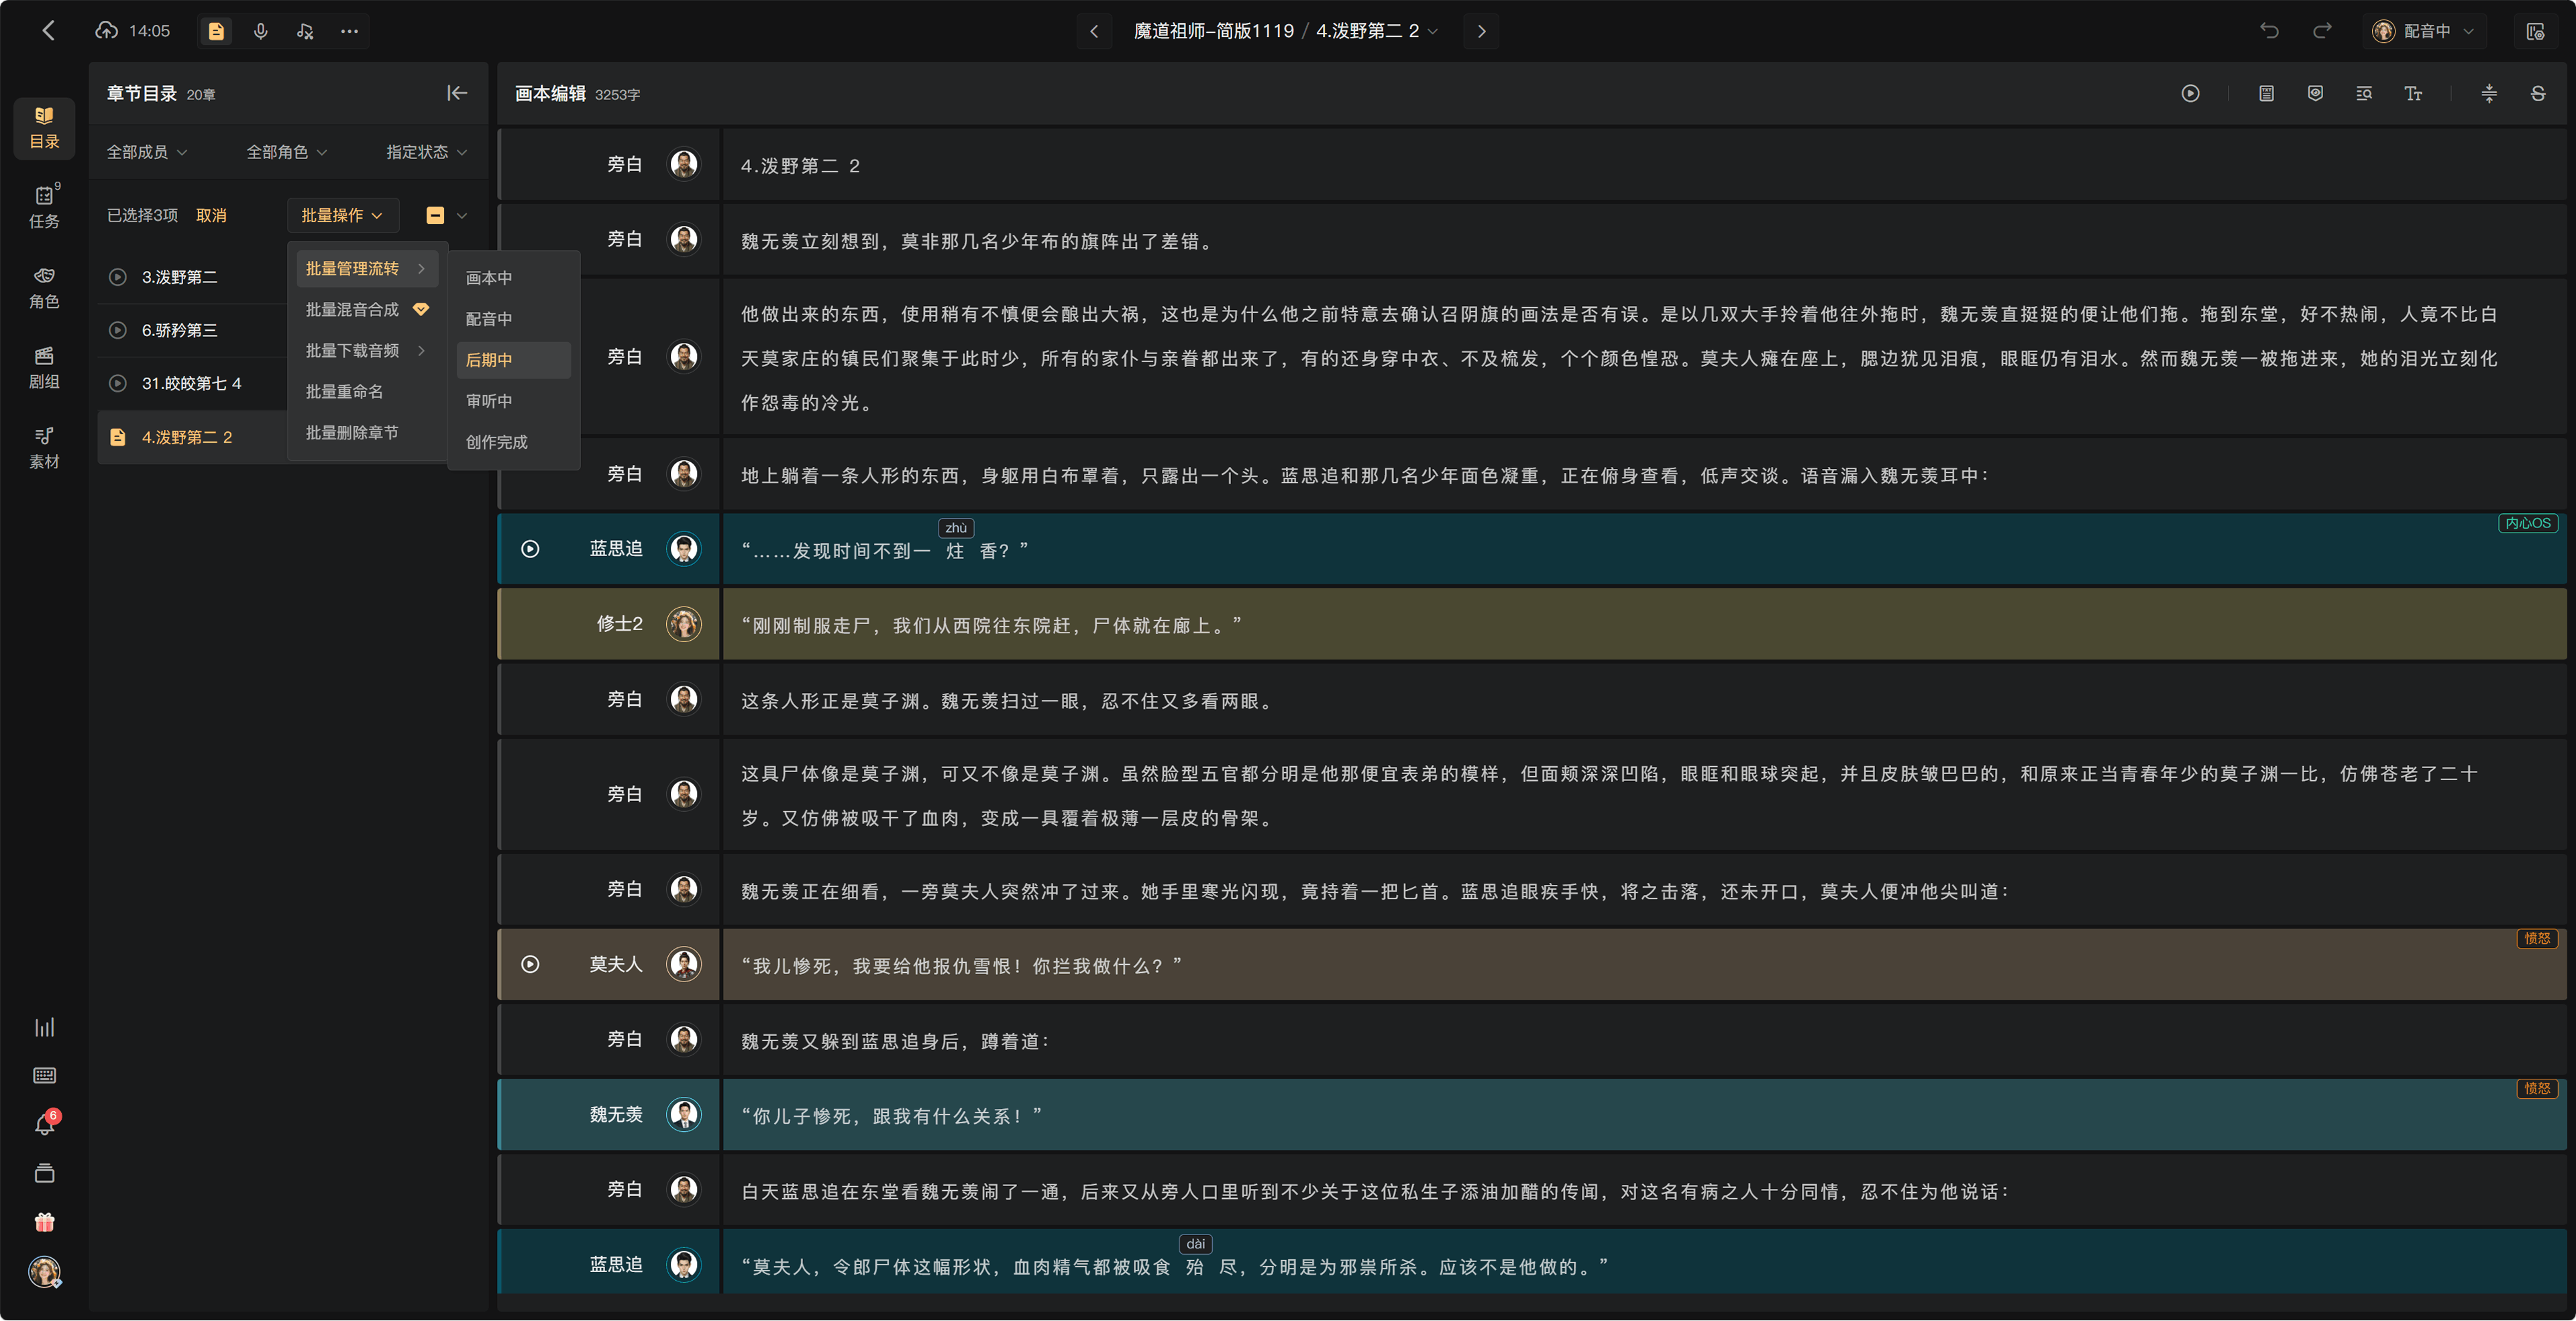This screenshot has width=2576, height=1321.
Task: Click the find and replace toolbar icon
Action: (2364, 93)
